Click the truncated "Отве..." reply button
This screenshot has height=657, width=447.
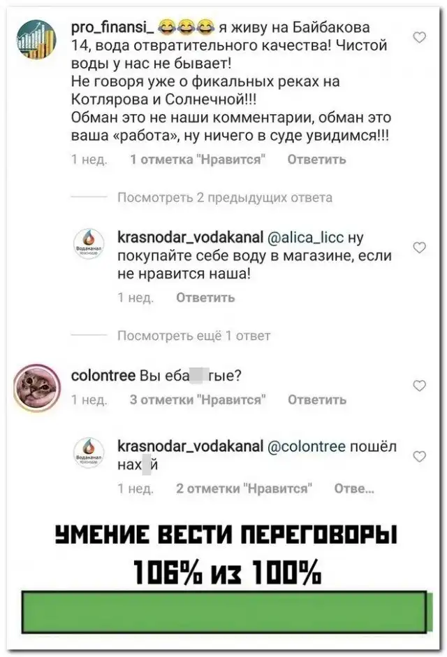tap(354, 488)
